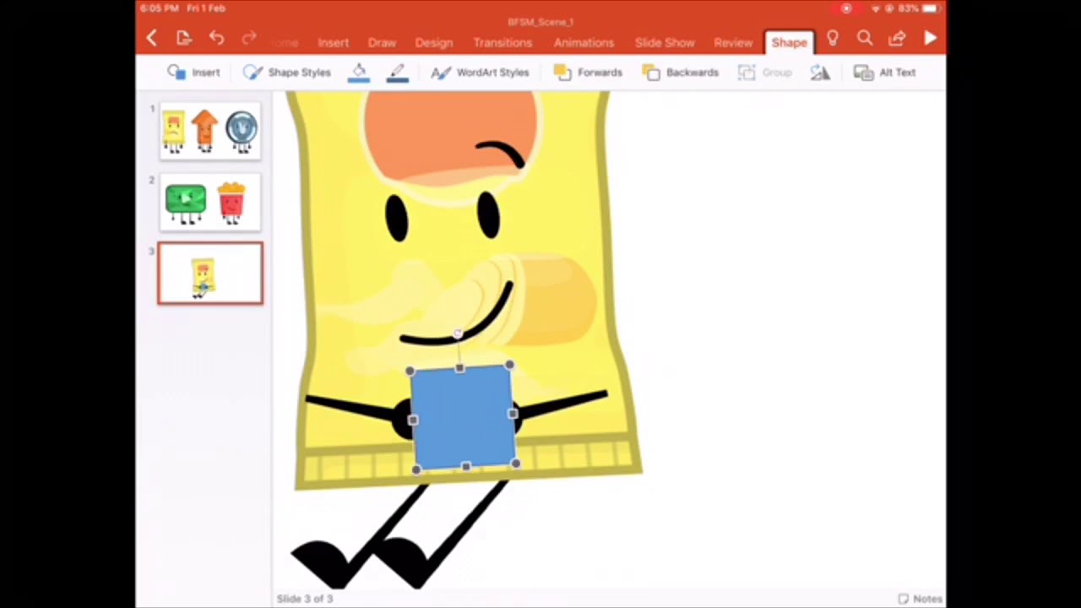This screenshot has width=1081, height=608.
Task: Switch to the Draw tab
Action: tap(382, 42)
